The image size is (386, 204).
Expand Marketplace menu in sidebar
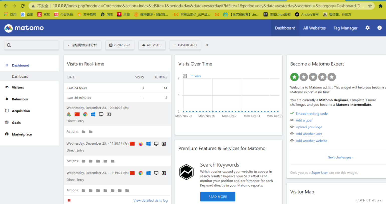click(22, 134)
